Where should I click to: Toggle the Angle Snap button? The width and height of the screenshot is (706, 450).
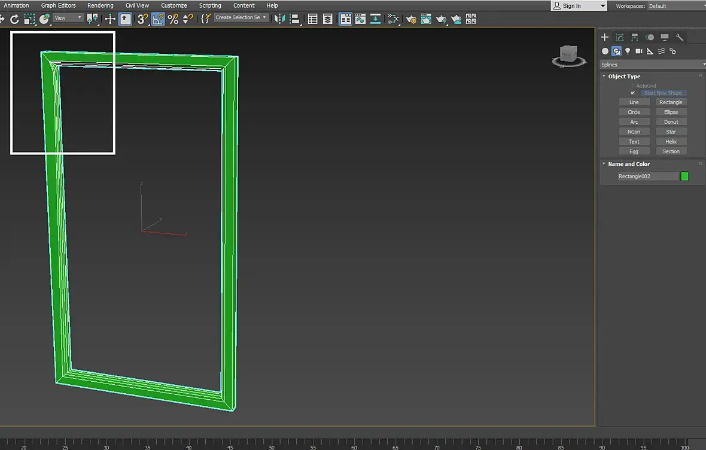tap(158, 19)
